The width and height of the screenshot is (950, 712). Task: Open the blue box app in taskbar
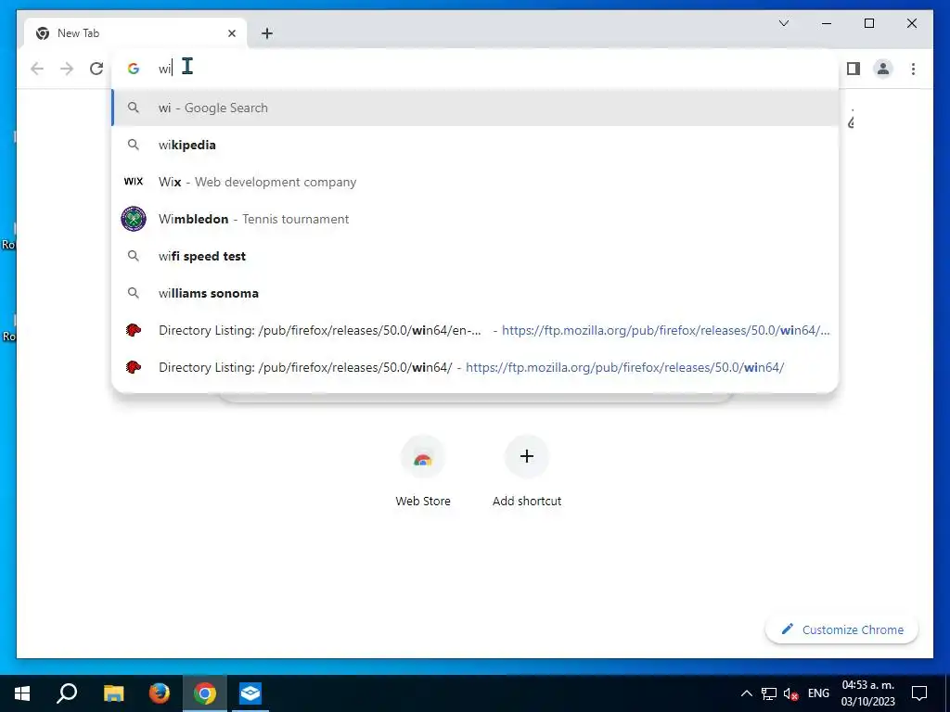click(x=250, y=693)
